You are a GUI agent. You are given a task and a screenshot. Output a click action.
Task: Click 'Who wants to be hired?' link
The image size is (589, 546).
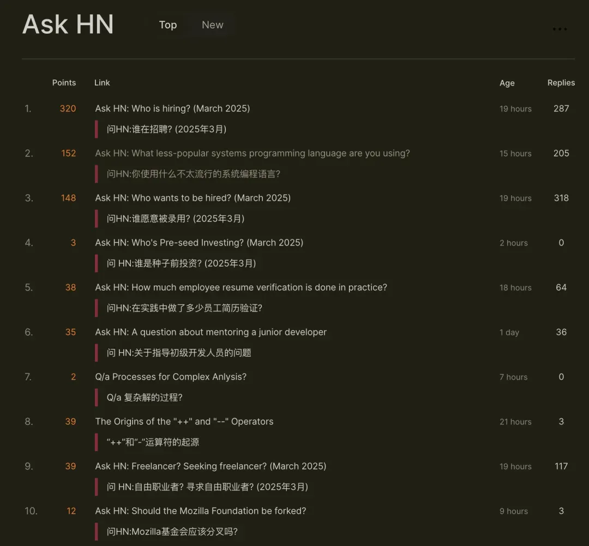click(193, 198)
